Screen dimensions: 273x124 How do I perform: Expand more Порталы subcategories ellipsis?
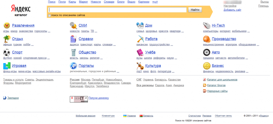point(118,71)
